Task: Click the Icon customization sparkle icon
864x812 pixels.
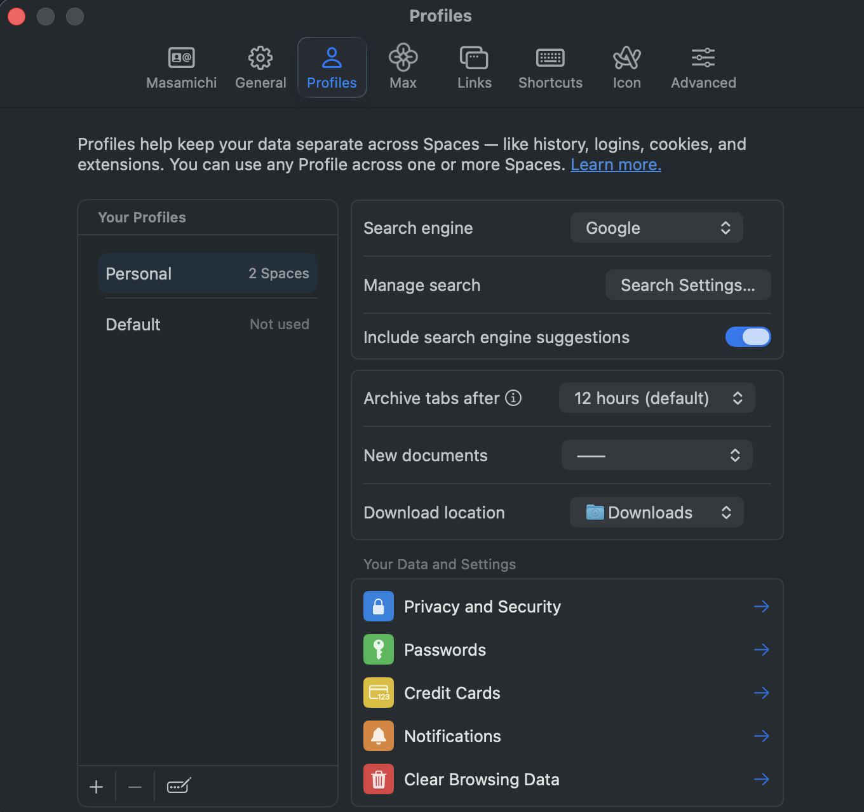Action: (x=626, y=58)
